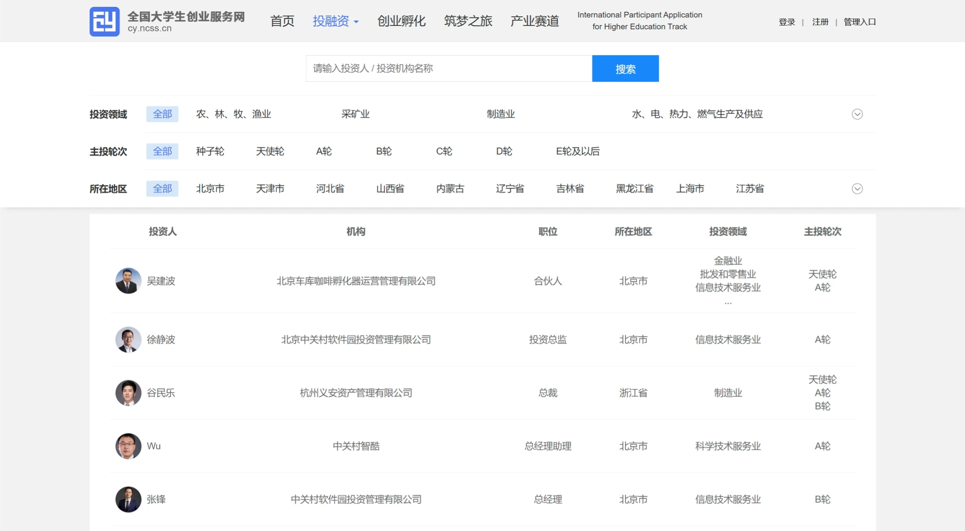Filter region by 山西省
Viewport: 965px width, 531px height.
390,189
